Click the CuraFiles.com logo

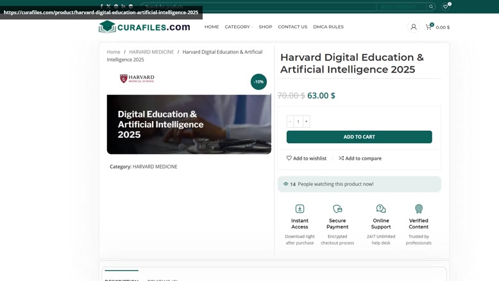point(144,27)
